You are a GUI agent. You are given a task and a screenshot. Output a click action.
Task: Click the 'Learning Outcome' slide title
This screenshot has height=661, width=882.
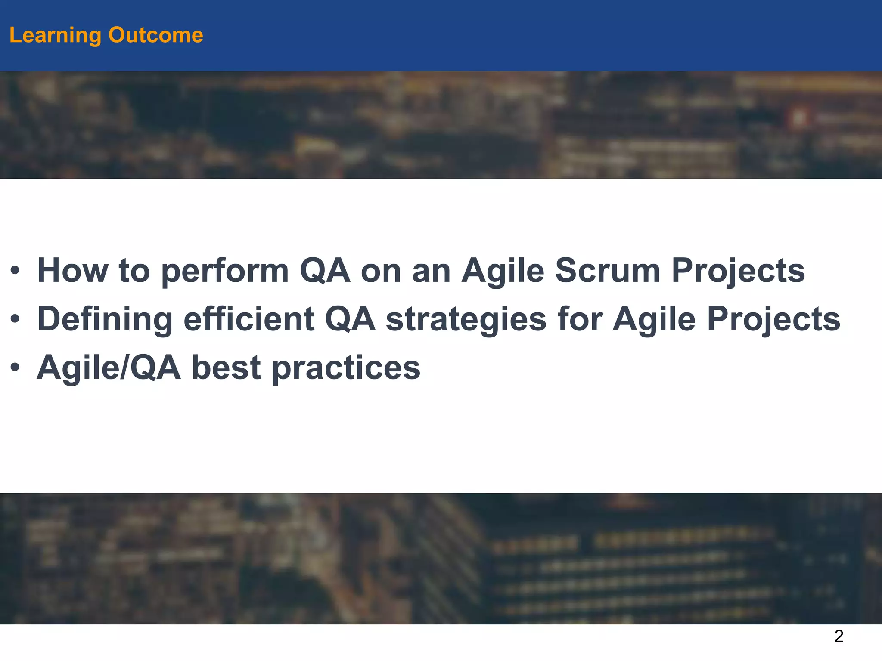tap(106, 35)
